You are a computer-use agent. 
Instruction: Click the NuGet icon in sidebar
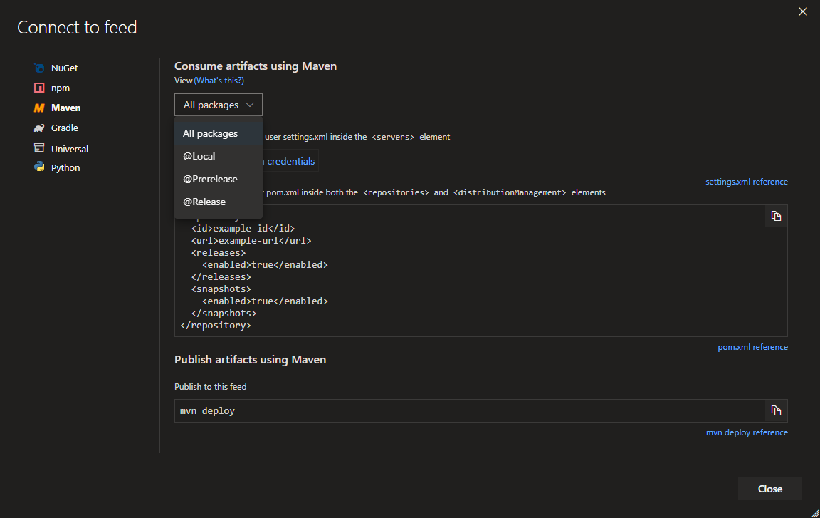(x=39, y=68)
